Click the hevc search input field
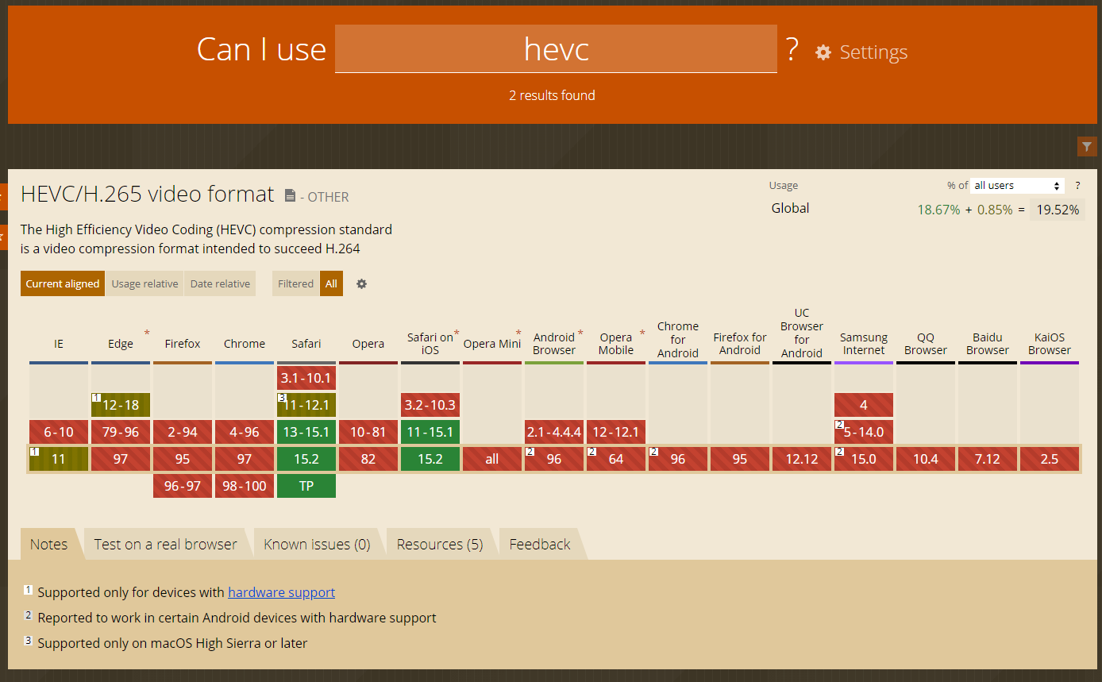The width and height of the screenshot is (1102, 682). point(556,49)
